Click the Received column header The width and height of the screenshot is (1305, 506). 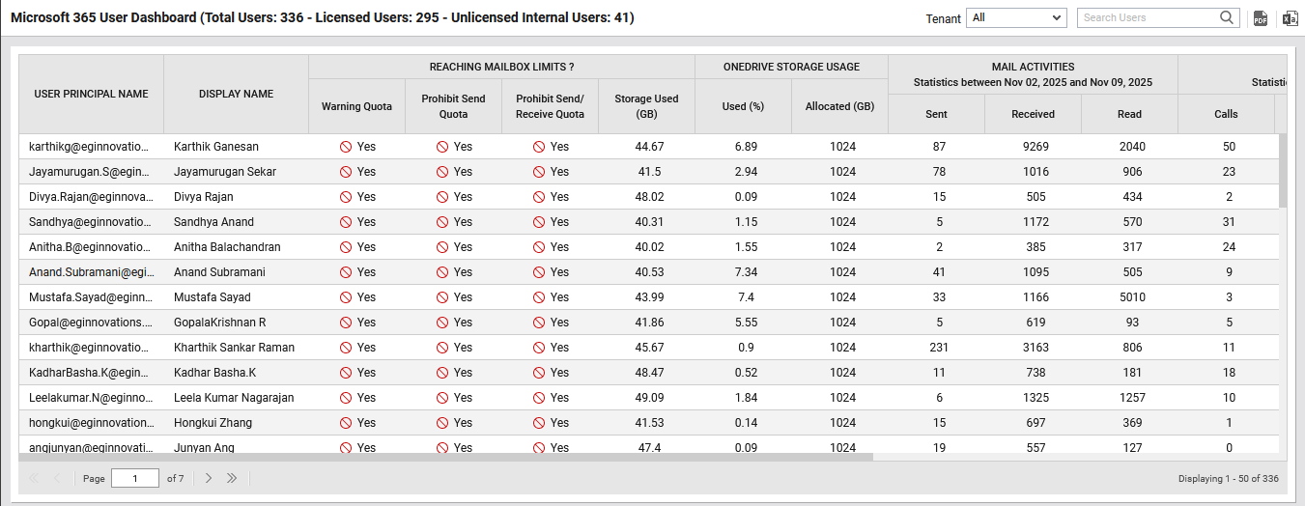[1033, 114]
